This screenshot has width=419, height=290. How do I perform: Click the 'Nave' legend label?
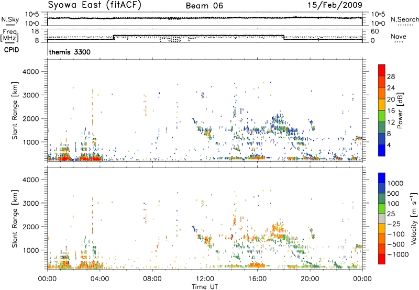(x=398, y=36)
